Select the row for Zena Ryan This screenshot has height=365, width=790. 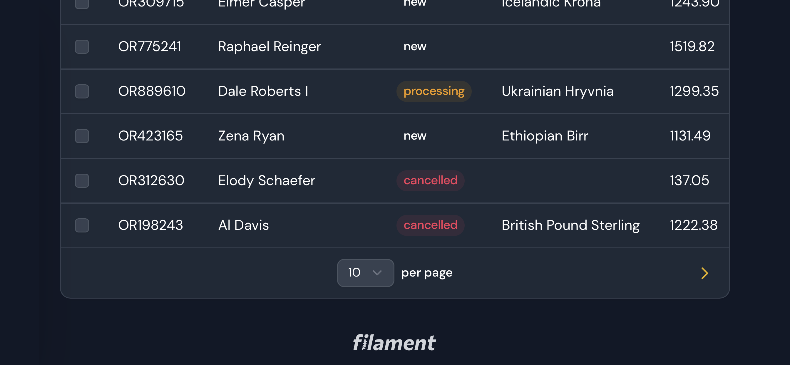[x=251, y=136]
